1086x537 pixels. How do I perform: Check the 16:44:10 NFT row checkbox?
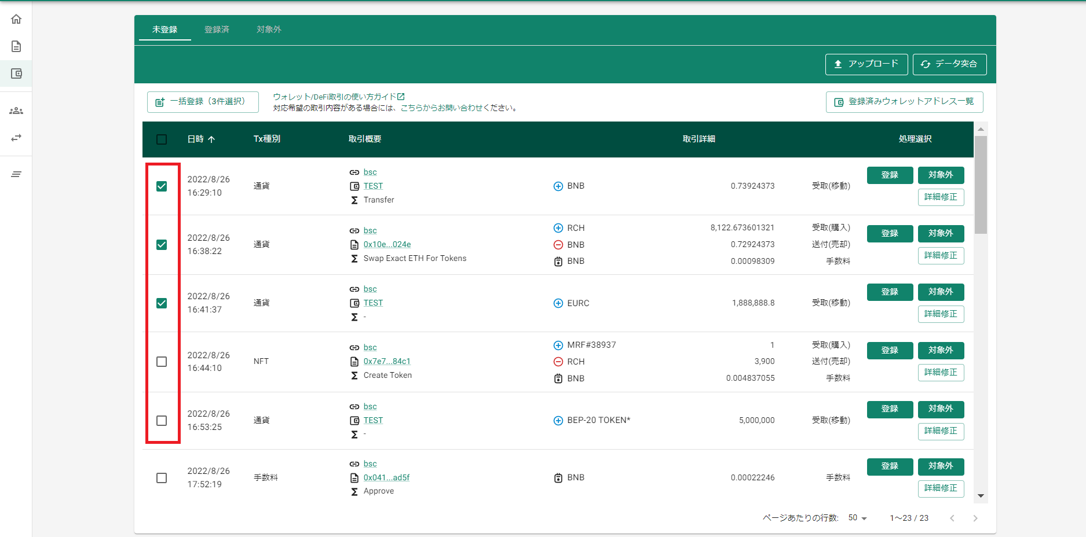162,362
